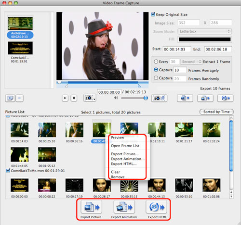Click the large Export HTML button

point(157,207)
